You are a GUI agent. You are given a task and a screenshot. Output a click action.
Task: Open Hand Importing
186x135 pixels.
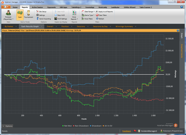[44, 19]
